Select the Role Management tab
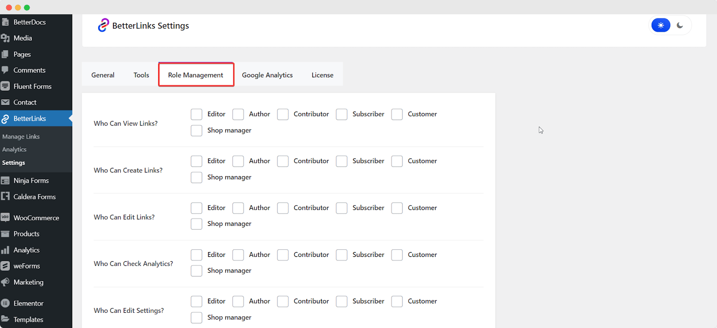Screen dimensions: 717x328 196,75
